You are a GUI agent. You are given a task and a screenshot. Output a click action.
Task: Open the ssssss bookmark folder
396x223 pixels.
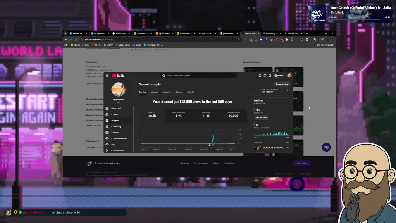point(137,45)
